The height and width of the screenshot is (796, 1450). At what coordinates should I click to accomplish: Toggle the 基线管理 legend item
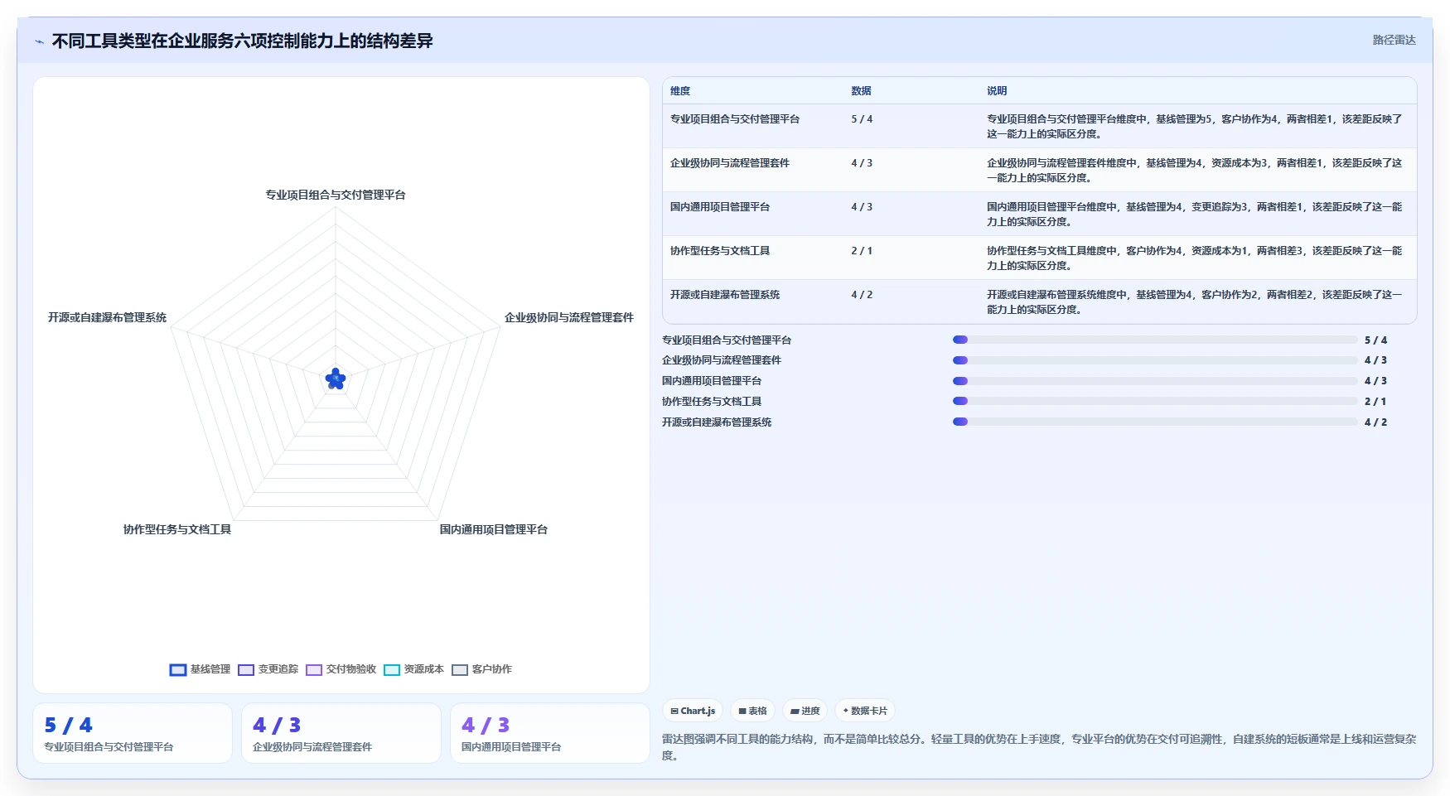point(200,669)
